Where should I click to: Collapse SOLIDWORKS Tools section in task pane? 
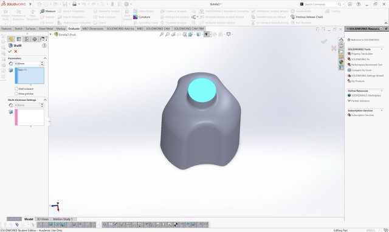point(382,49)
